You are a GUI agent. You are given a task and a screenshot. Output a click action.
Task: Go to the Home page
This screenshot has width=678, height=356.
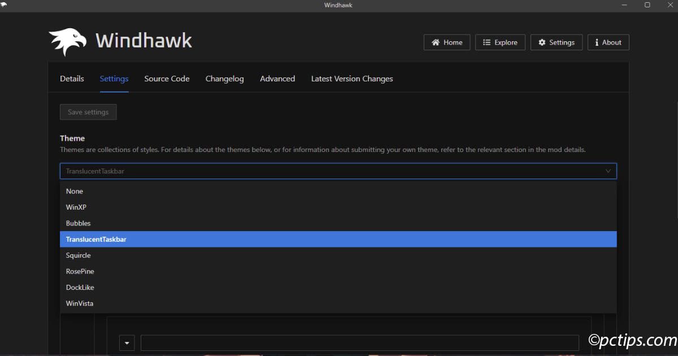[447, 42]
